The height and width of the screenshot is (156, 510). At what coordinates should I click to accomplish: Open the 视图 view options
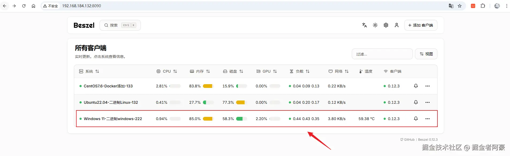click(x=426, y=54)
